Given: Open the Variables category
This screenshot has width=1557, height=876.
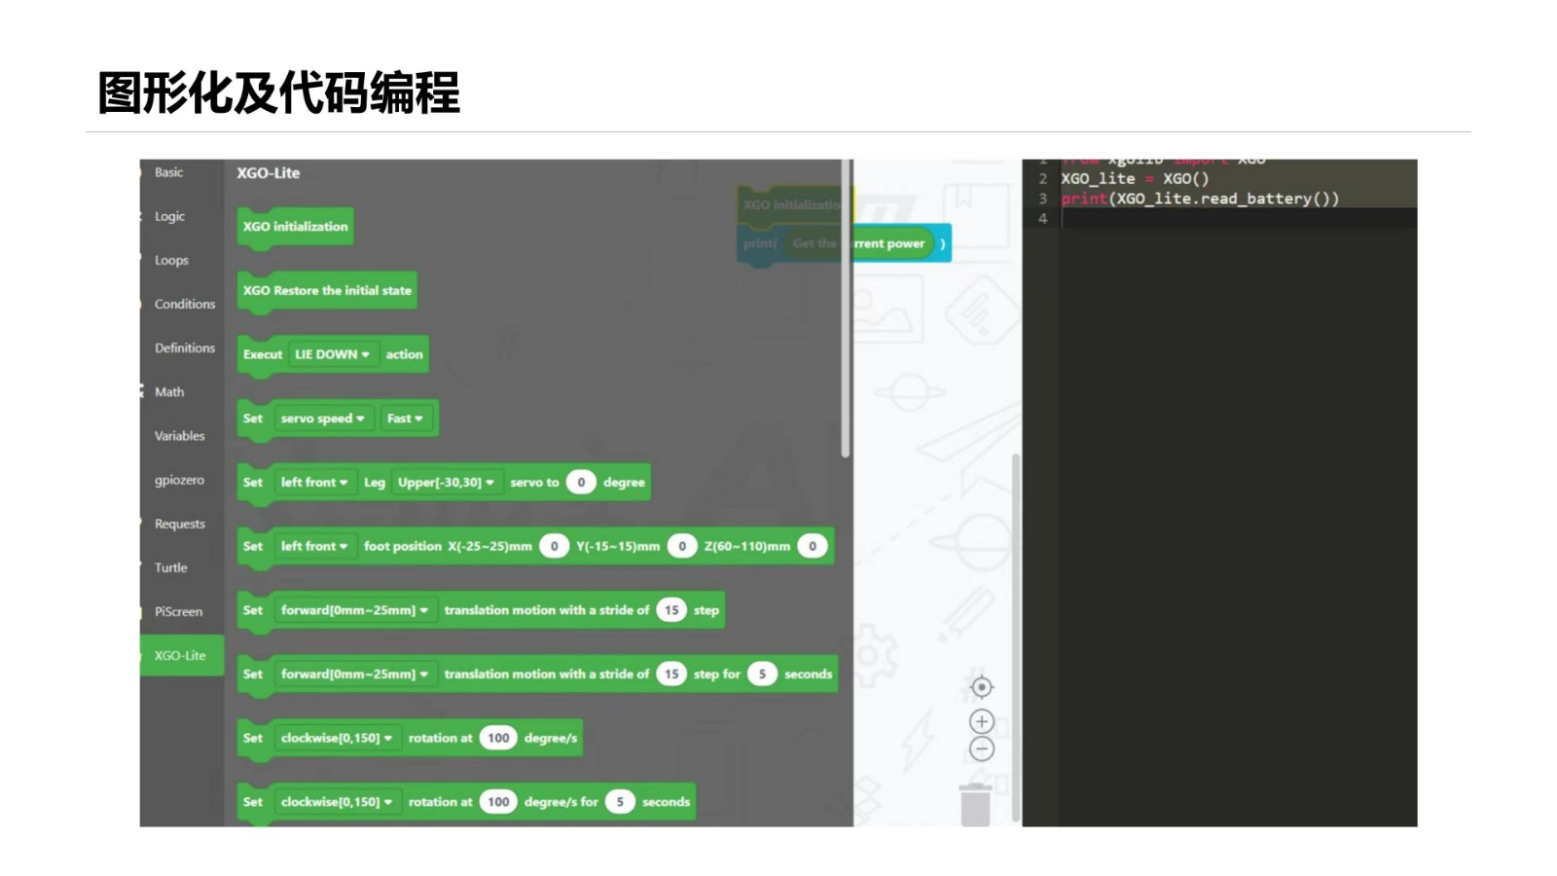Looking at the screenshot, I should point(179,436).
